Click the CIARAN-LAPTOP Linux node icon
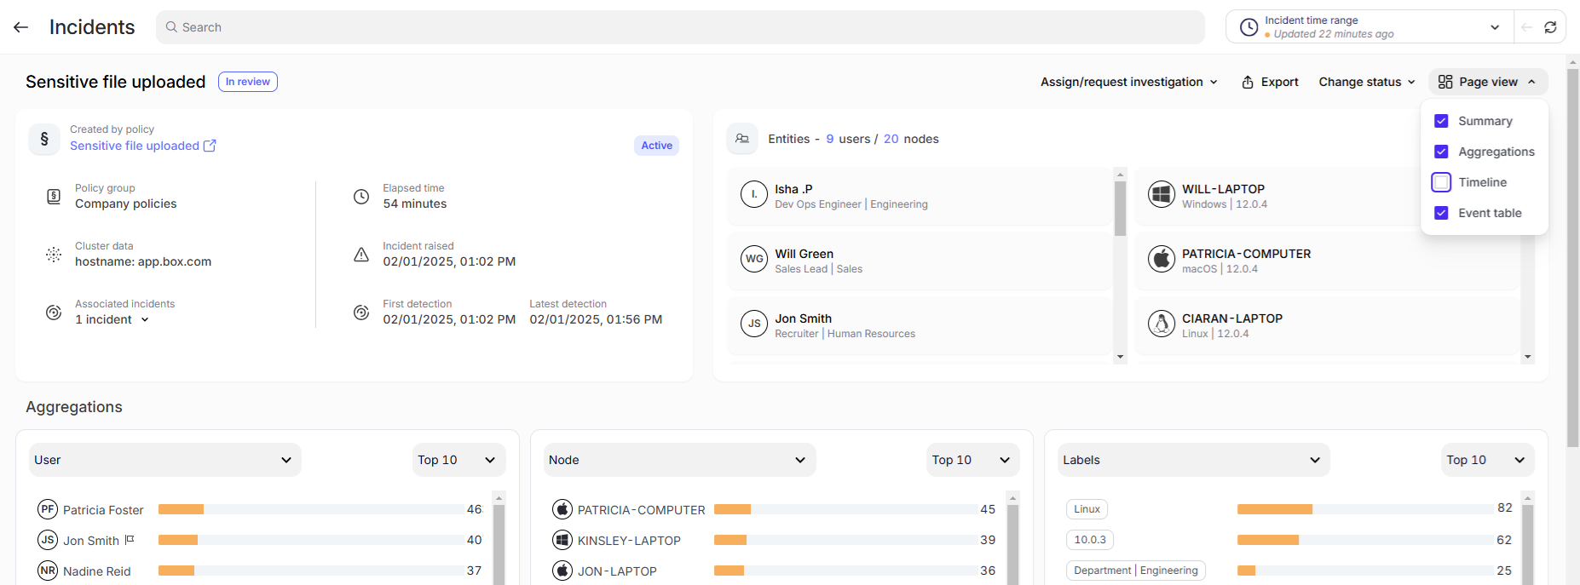 (1161, 324)
